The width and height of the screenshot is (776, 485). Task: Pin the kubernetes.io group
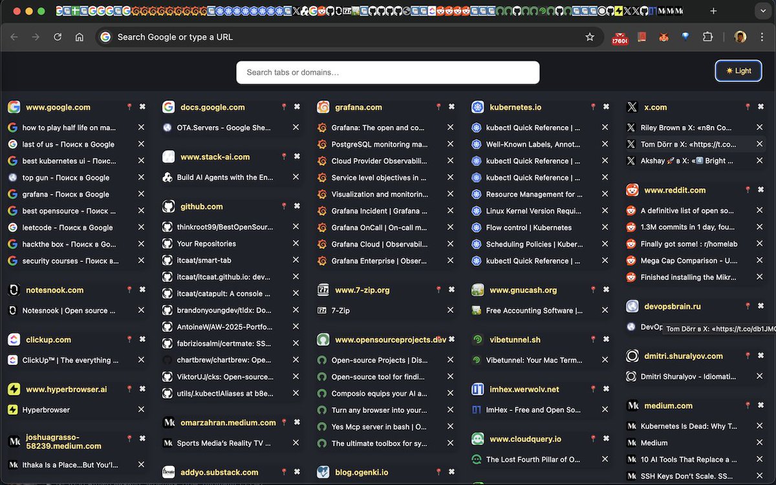point(593,107)
